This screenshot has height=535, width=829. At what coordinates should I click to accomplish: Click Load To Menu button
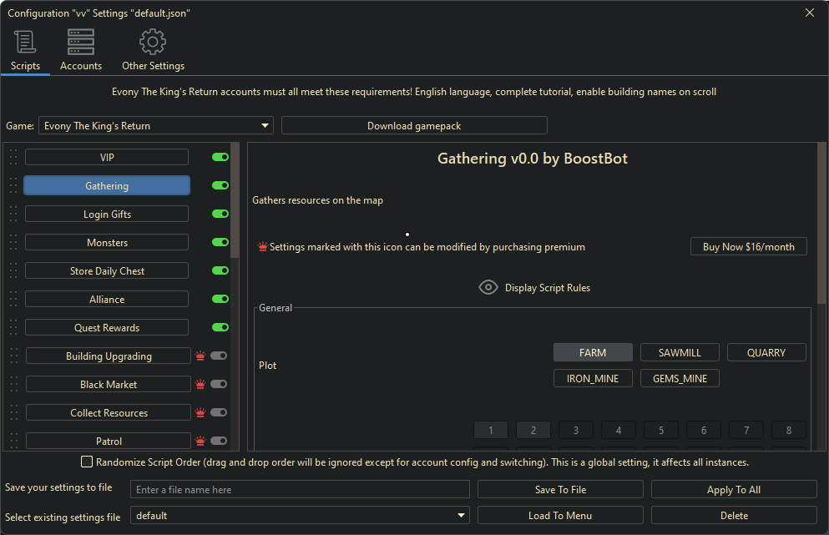coord(560,516)
